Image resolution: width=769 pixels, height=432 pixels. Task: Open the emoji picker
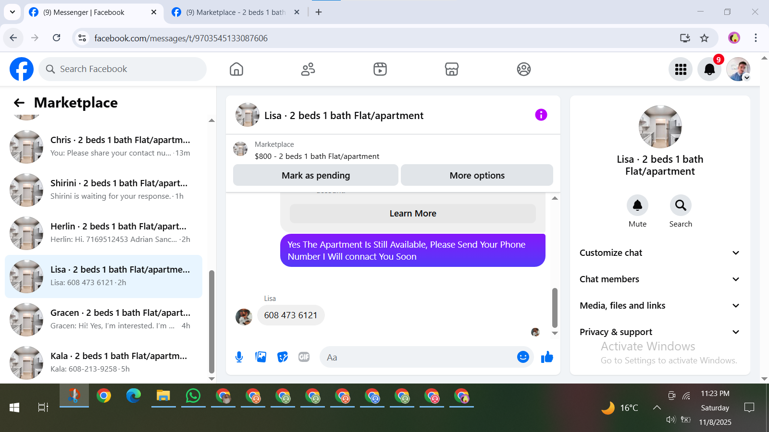point(523,357)
